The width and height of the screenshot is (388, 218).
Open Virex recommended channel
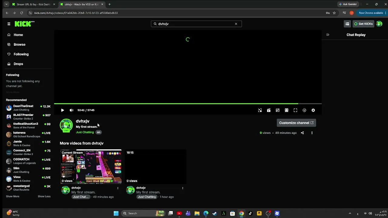pyautogui.click(x=28, y=179)
